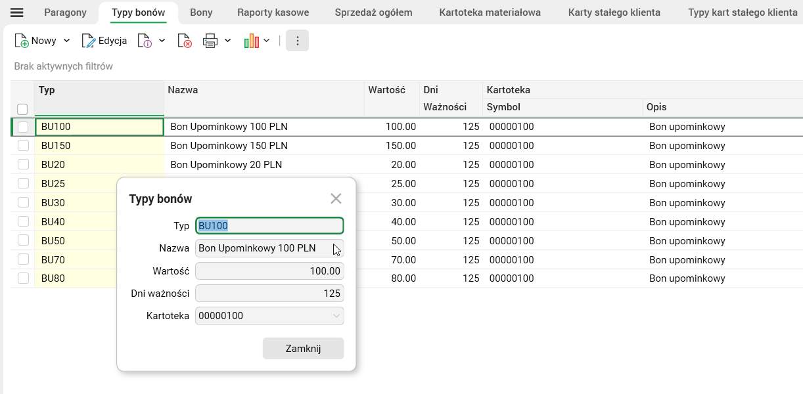
Task: Click the chart dropdown chevron
Action: point(267,40)
